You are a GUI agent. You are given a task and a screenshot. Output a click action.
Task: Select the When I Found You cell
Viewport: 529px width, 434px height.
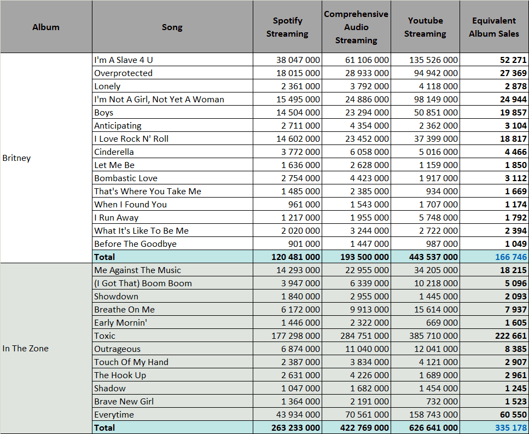(x=172, y=205)
